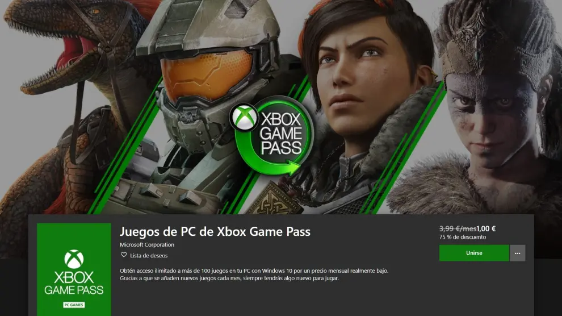The width and height of the screenshot is (562, 316).
Task: Click the Juegos de PC de Xbox Game Pass title
Action: tap(215, 231)
